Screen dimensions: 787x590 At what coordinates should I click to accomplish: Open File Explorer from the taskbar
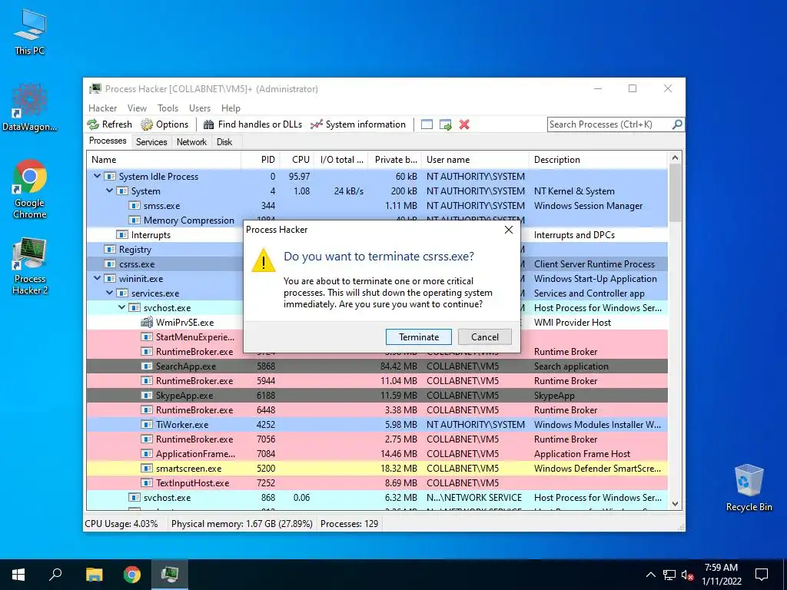[94, 575]
